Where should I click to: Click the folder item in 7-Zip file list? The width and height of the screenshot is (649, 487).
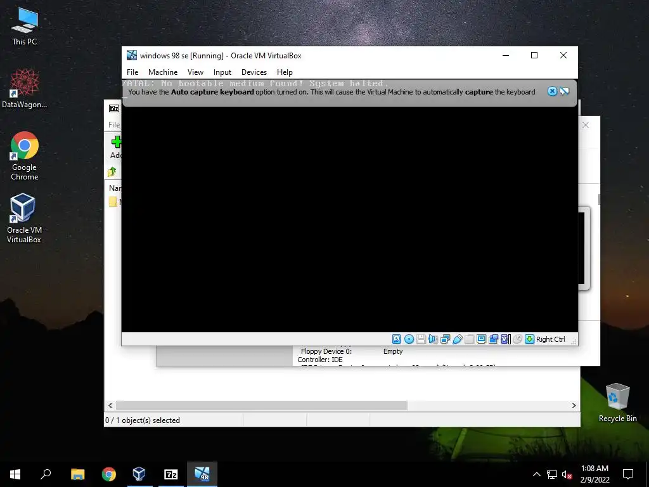pyautogui.click(x=113, y=202)
